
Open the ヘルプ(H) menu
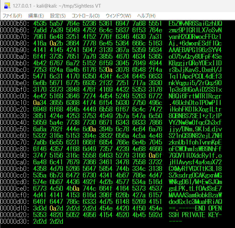[x=146, y=16]
